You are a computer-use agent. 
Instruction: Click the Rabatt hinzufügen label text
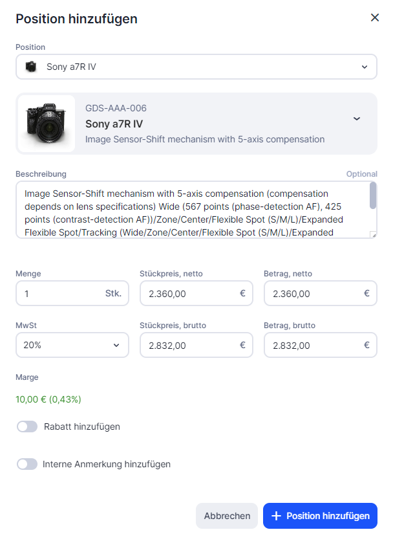click(82, 427)
